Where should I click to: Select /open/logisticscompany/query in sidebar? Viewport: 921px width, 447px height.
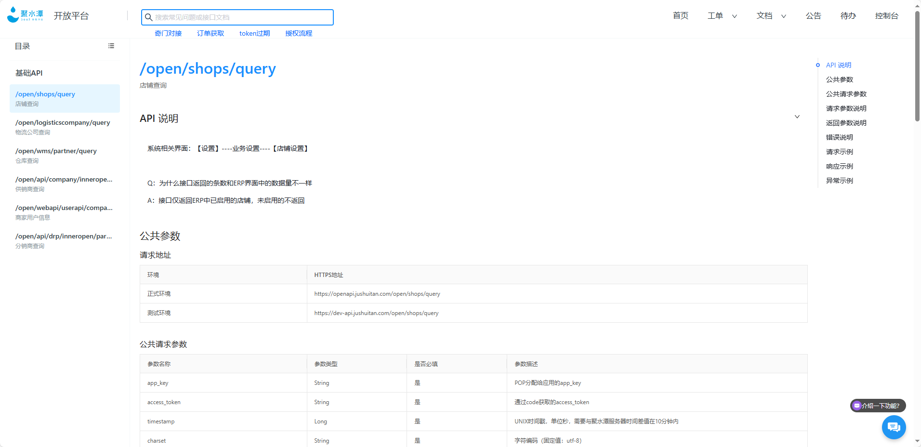point(63,127)
